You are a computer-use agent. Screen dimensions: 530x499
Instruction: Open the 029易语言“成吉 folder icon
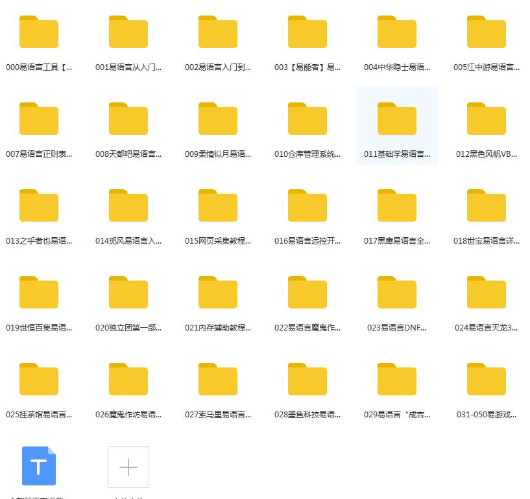[x=397, y=379]
